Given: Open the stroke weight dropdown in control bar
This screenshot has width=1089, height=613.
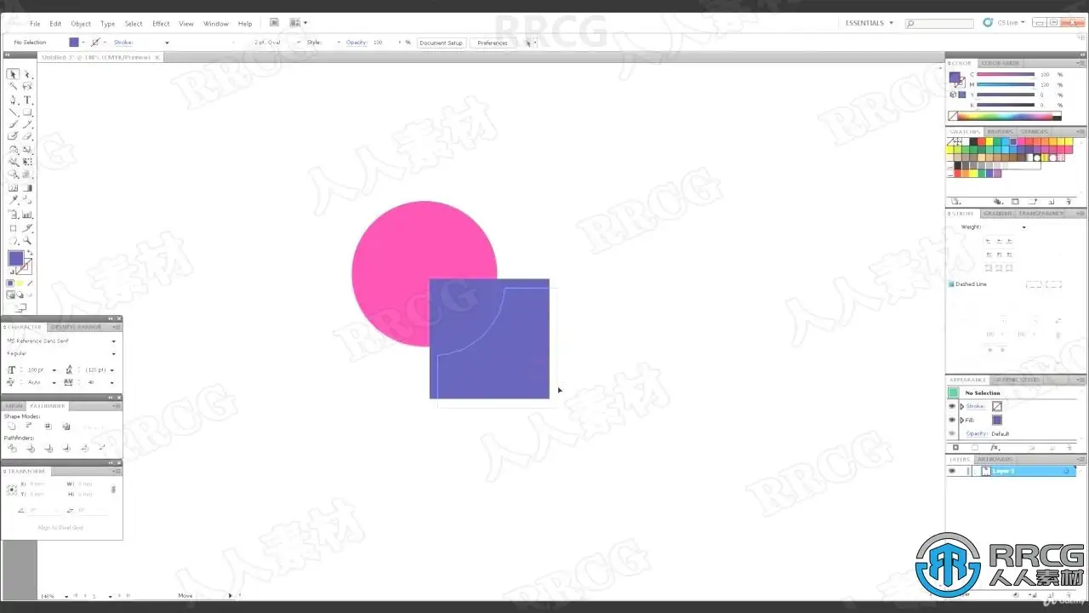Looking at the screenshot, I should pyautogui.click(x=167, y=43).
